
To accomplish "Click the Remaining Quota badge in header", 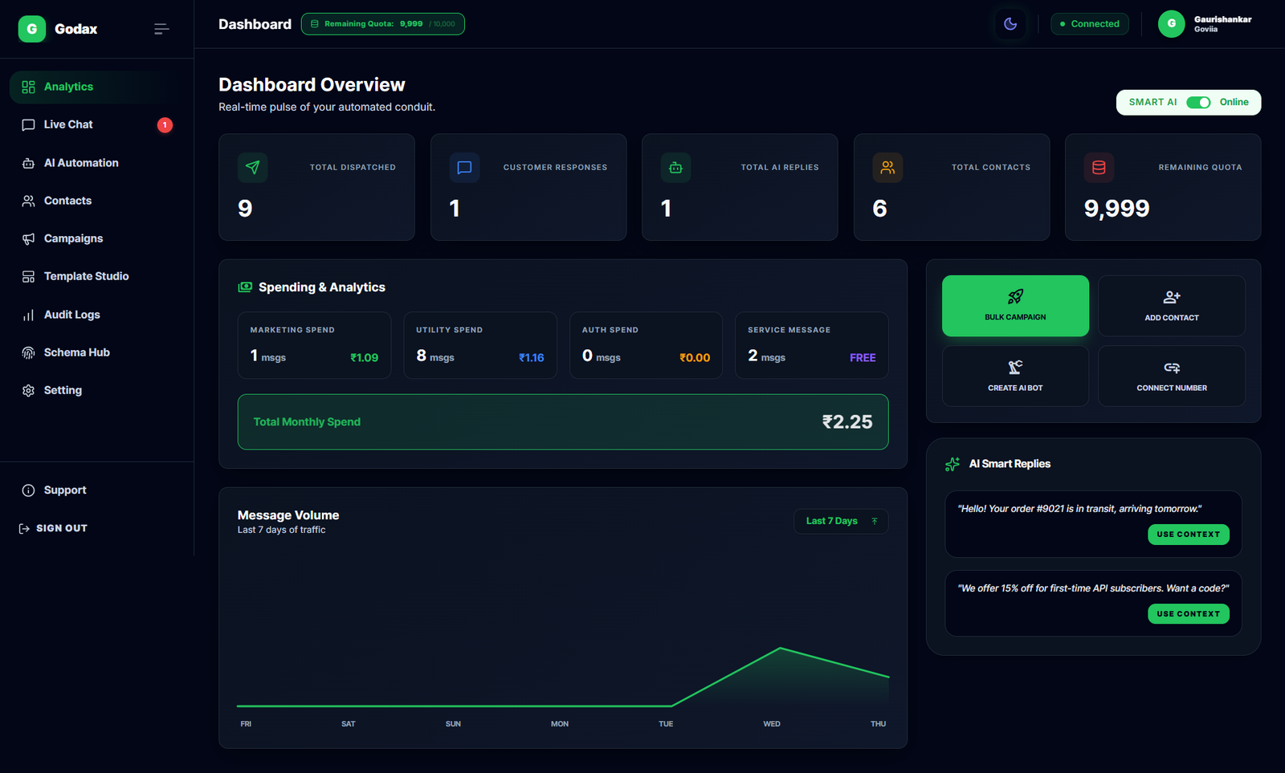I will (383, 23).
